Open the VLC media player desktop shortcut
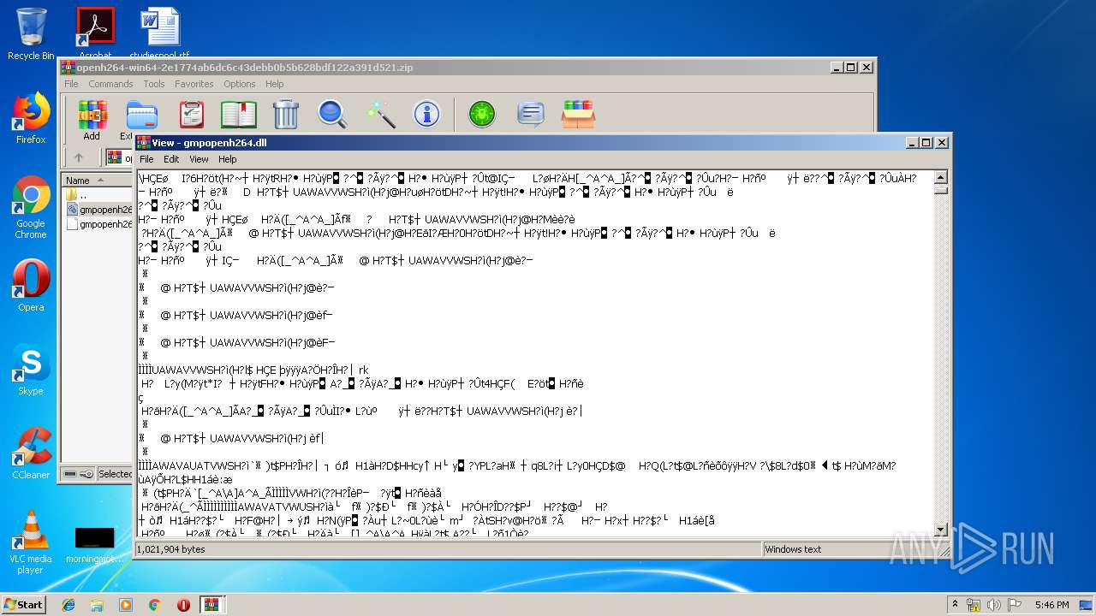Viewport: 1096px width, 616px height. (x=31, y=542)
